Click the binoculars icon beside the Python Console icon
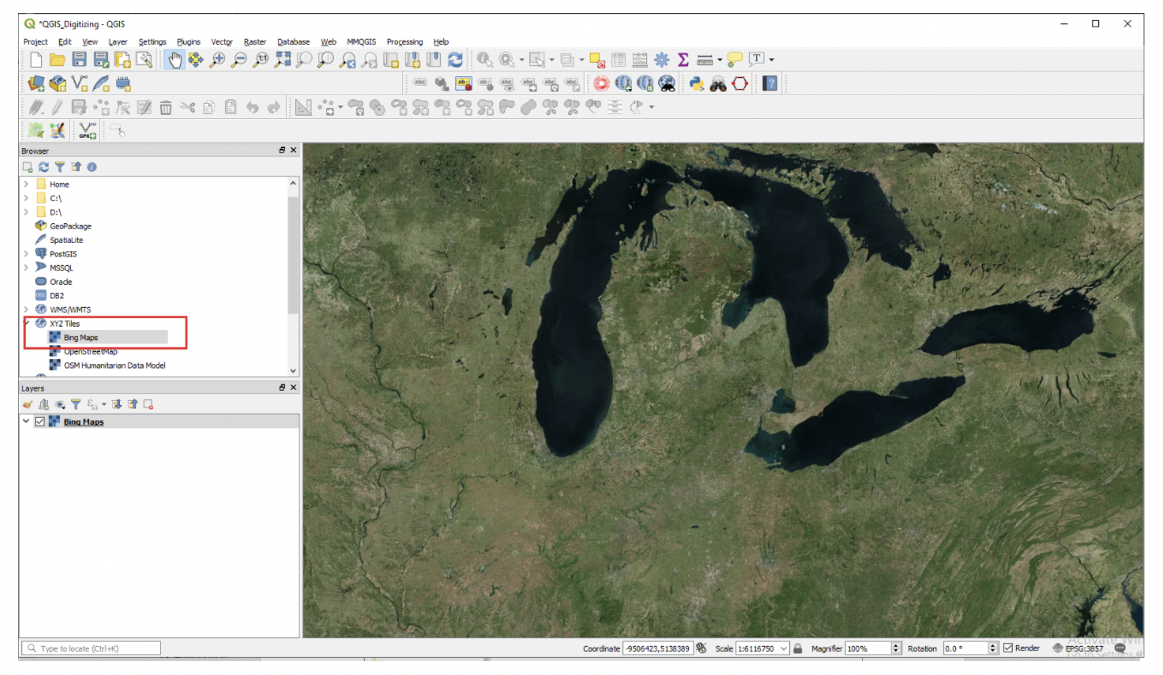Image resolution: width=1163 pixels, height=675 pixels. point(718,84)
